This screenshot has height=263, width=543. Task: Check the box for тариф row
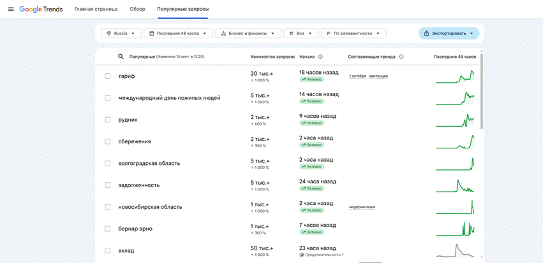[108, 76]
